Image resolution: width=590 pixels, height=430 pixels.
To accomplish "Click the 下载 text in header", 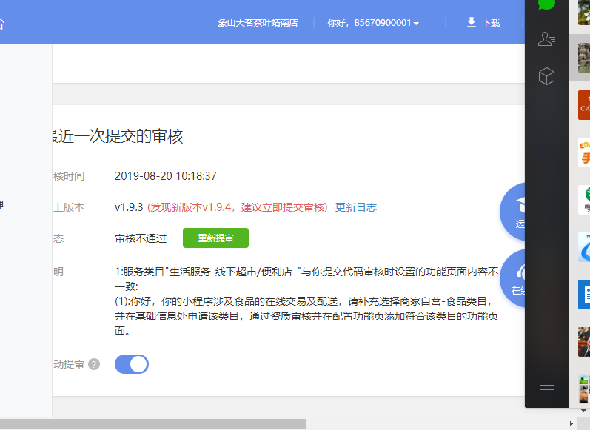I will coord(491,23).
